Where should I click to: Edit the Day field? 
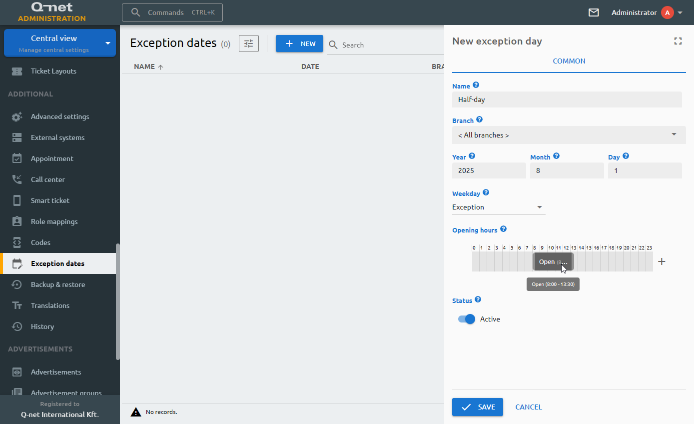(x=645, y=170)
